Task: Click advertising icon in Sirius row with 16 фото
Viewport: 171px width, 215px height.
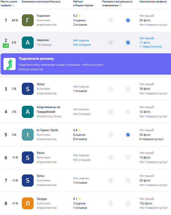Action: [111, 89]
